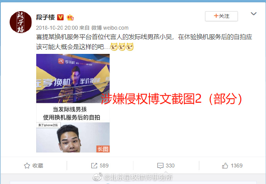Click the thumbs-up like icon
The height and width of the screenshot is (184, 266).
click(x=225, y=166)
